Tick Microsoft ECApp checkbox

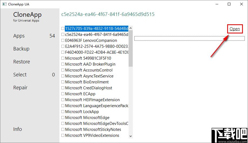tap(63, 94)
